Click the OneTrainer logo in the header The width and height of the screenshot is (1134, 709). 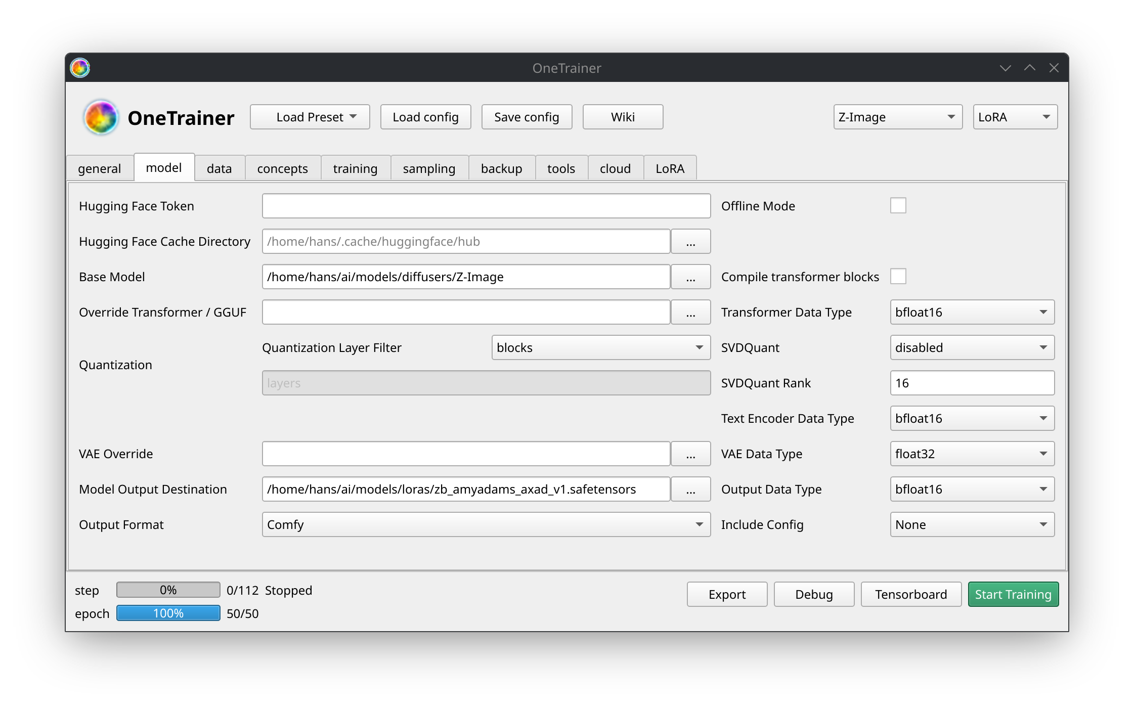101,117
